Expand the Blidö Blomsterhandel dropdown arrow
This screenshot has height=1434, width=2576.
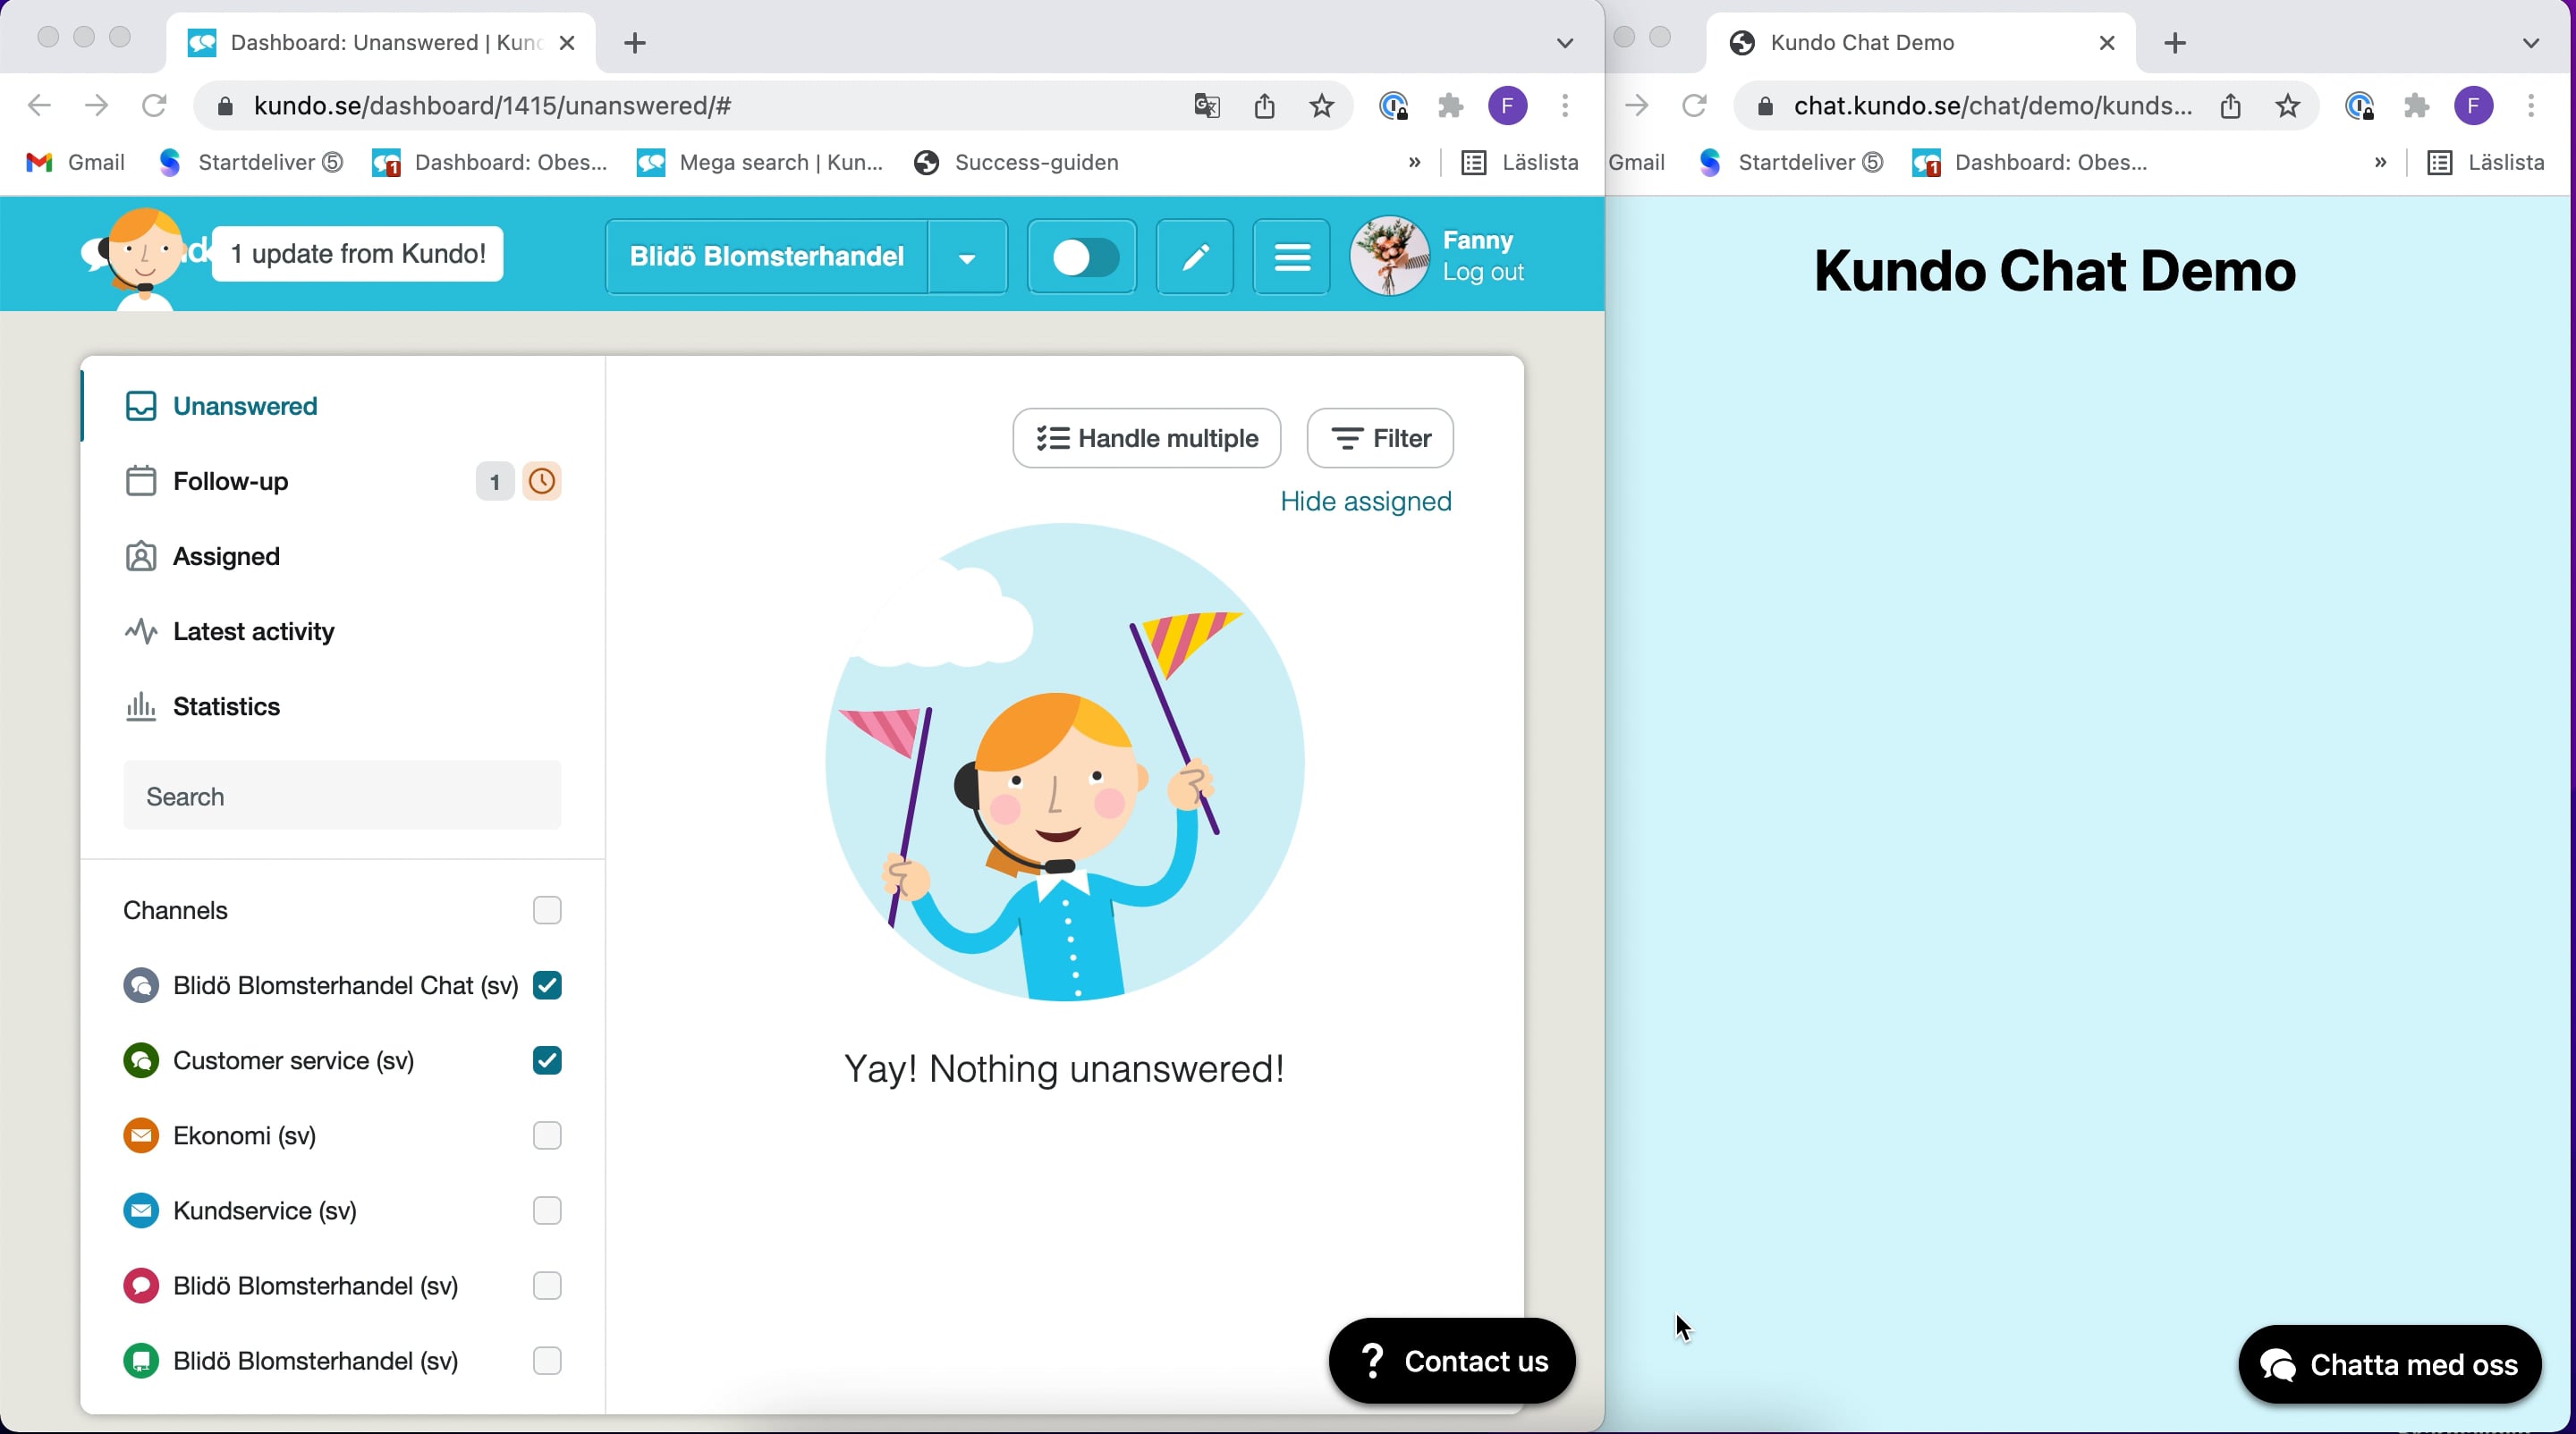coord(967,257)
